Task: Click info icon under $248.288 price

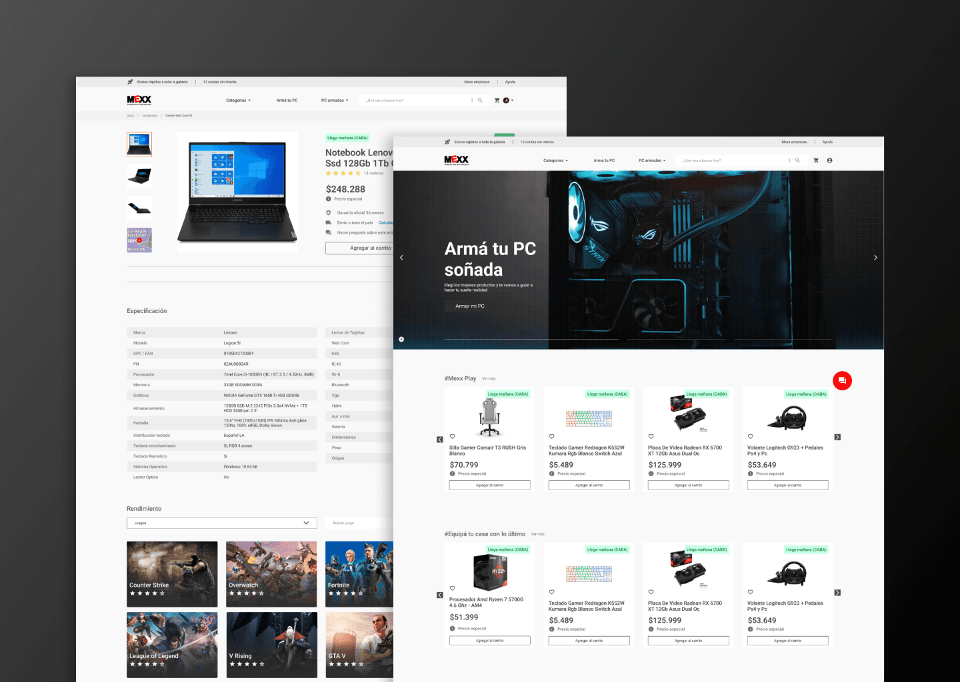Action: click(329, 198)
